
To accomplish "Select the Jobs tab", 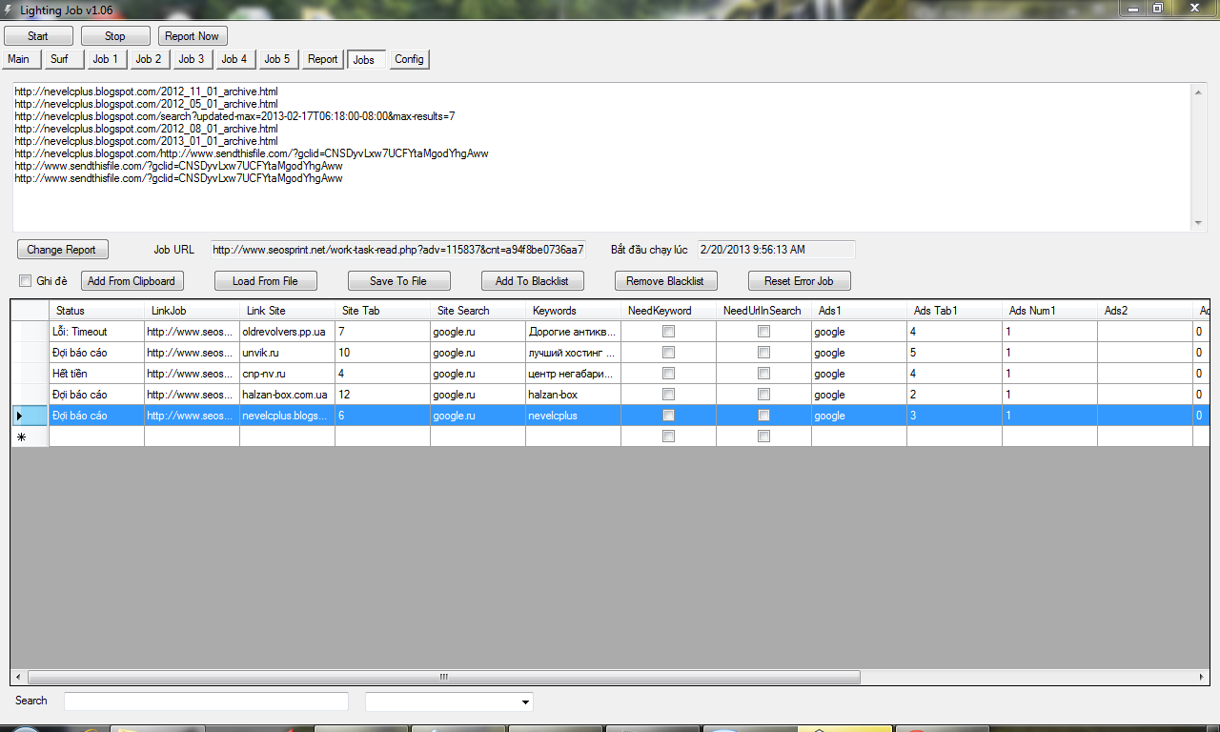I will pyautogui.click(x=366, y=59).
